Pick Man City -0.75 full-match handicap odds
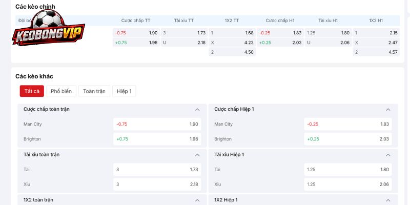The width and height of the screenshot is (410, 205). point(157,124)
